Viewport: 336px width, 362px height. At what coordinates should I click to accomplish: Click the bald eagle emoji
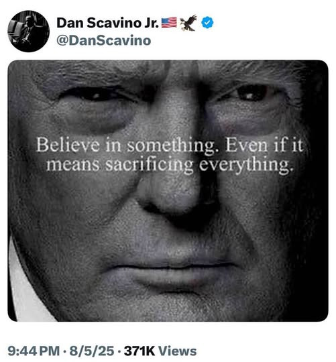click(188, 23)
